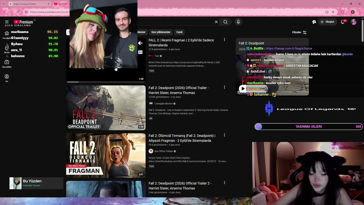The height and width of the screenshot is (205, 364).
Task: Open options for Fall 2: Ölümcül Tırmanış video
Action: (x=224, y=135)
